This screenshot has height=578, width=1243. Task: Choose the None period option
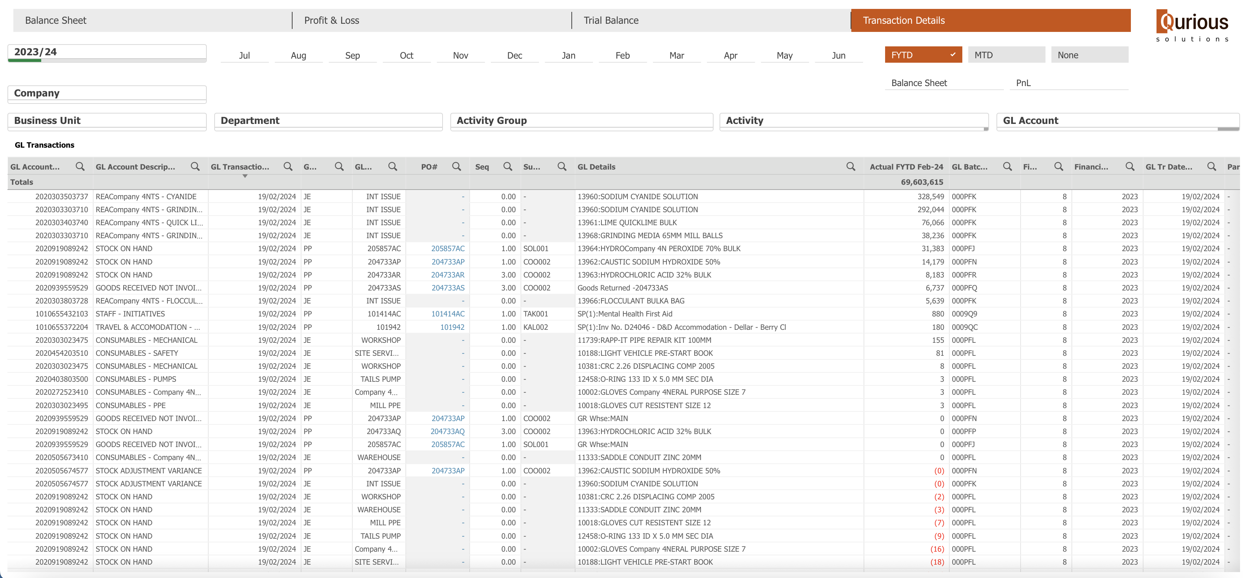pyautogui.click(x=1090, y=55)
